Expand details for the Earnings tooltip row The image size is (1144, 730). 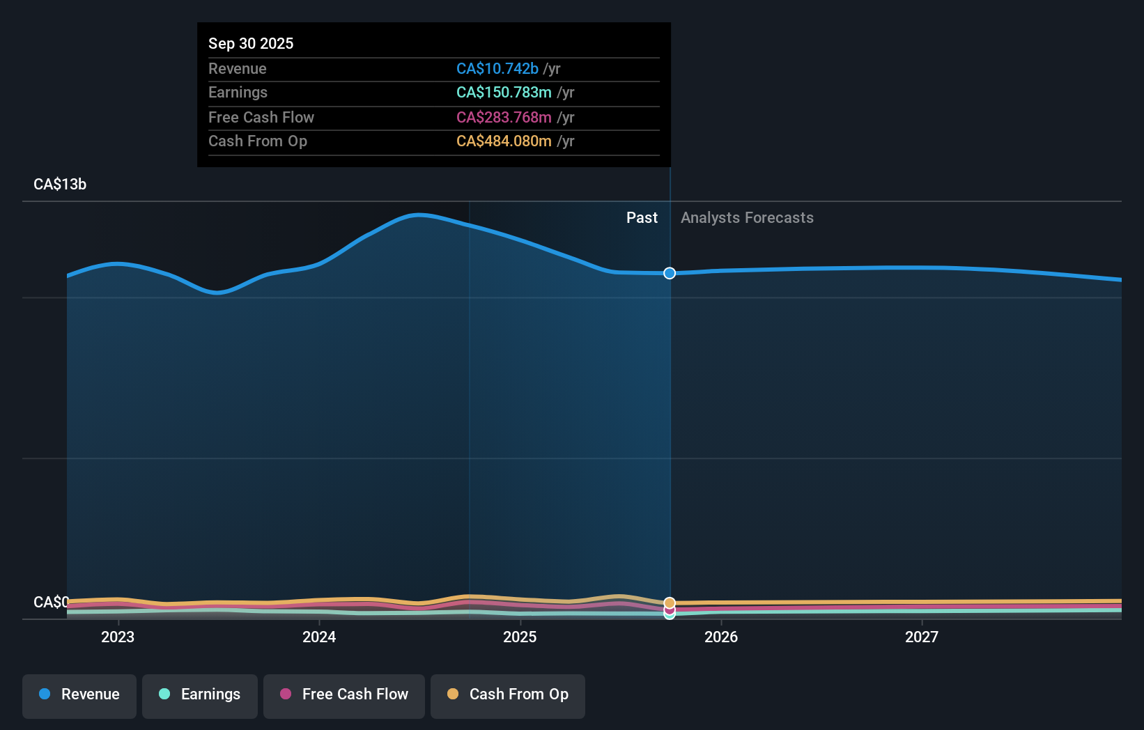coord(238,92)
